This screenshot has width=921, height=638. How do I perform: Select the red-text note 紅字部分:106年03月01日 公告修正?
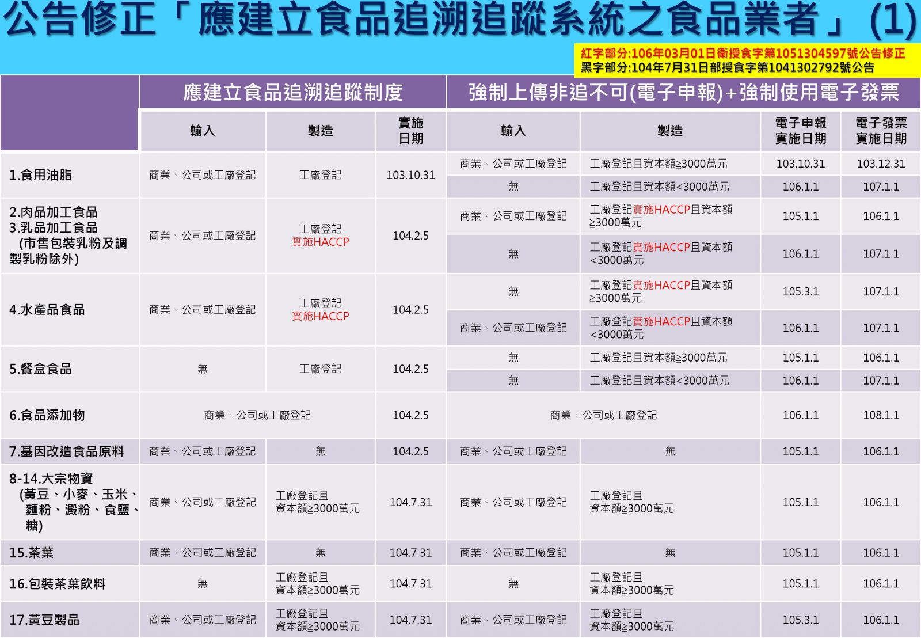(x=743, y=54)
